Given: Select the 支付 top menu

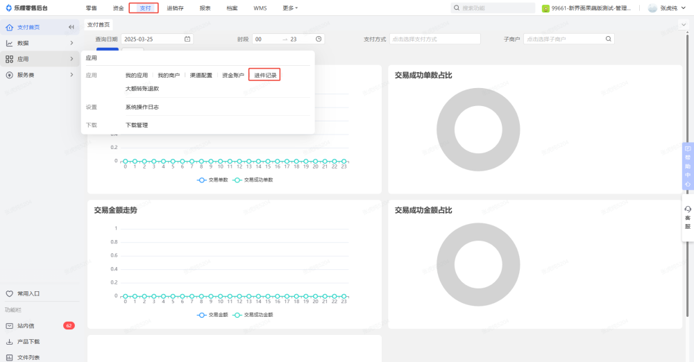Looking at the screenshot, I should point(145,8).
